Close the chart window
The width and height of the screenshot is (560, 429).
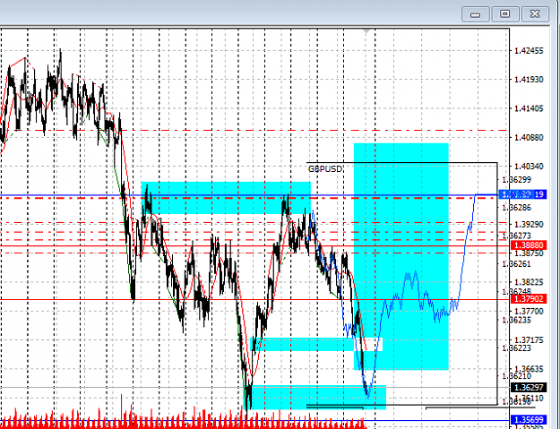coord(535,14)
